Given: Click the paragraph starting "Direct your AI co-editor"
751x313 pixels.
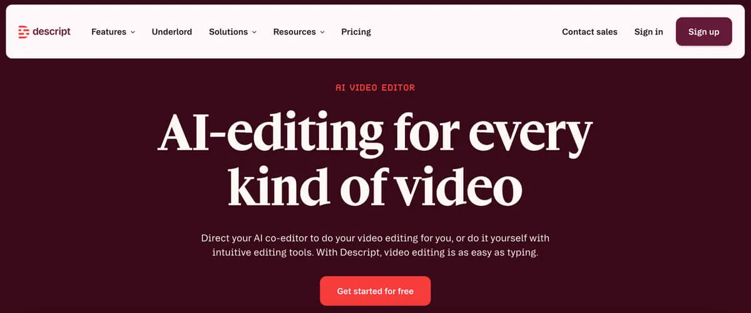Looking at the screenshot, I should click(375, 246).
